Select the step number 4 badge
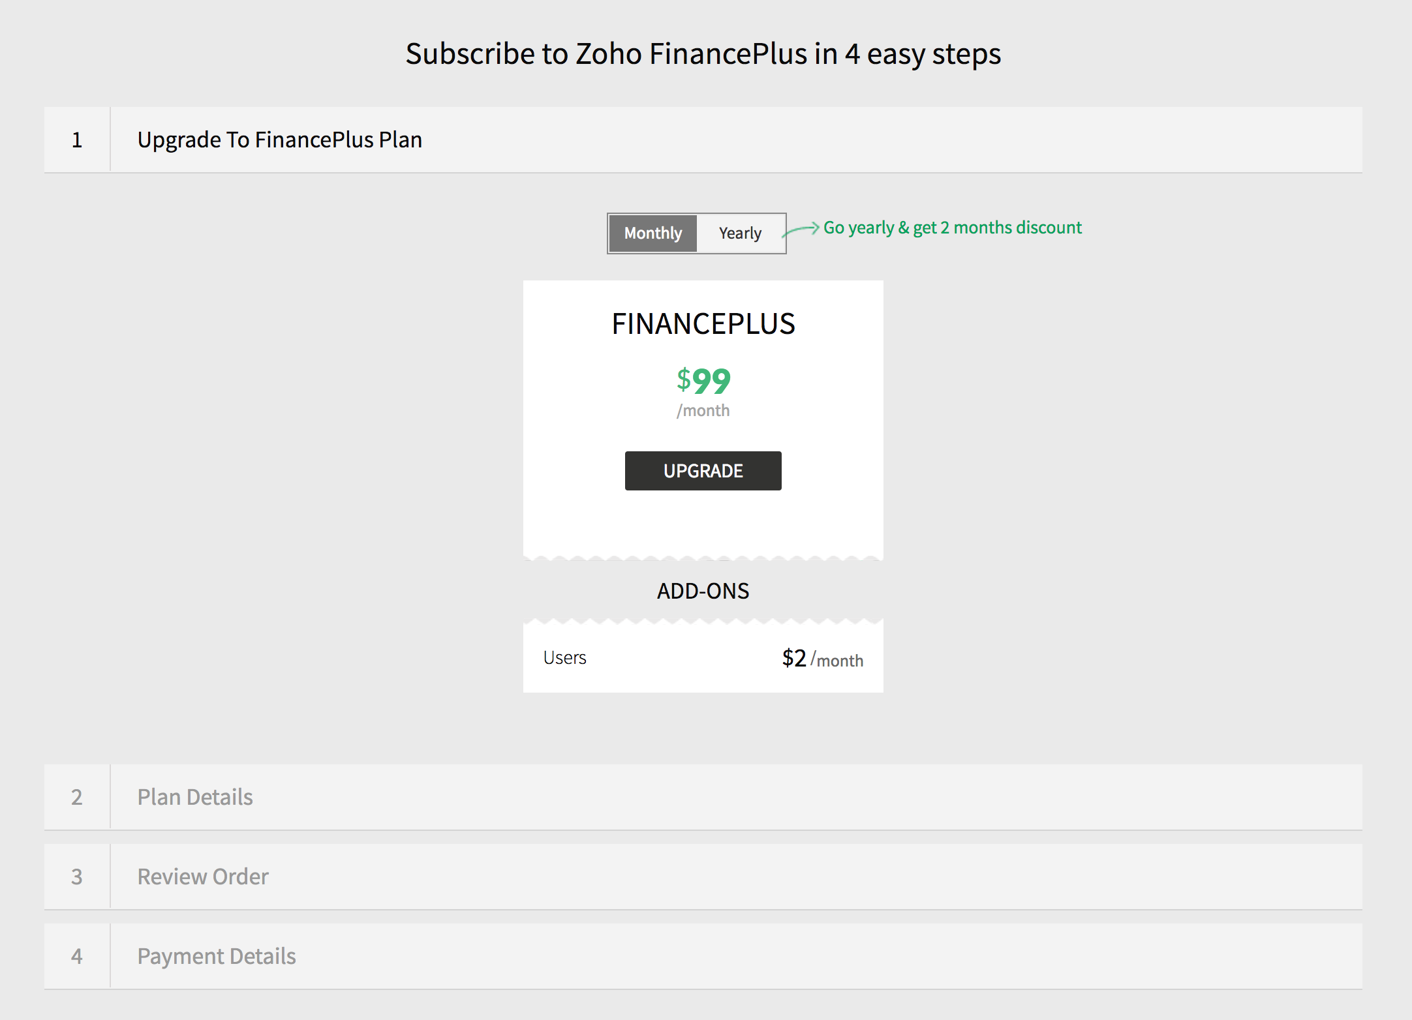1412x1020 pixels. pyautogui.click(x=77, y=956)
